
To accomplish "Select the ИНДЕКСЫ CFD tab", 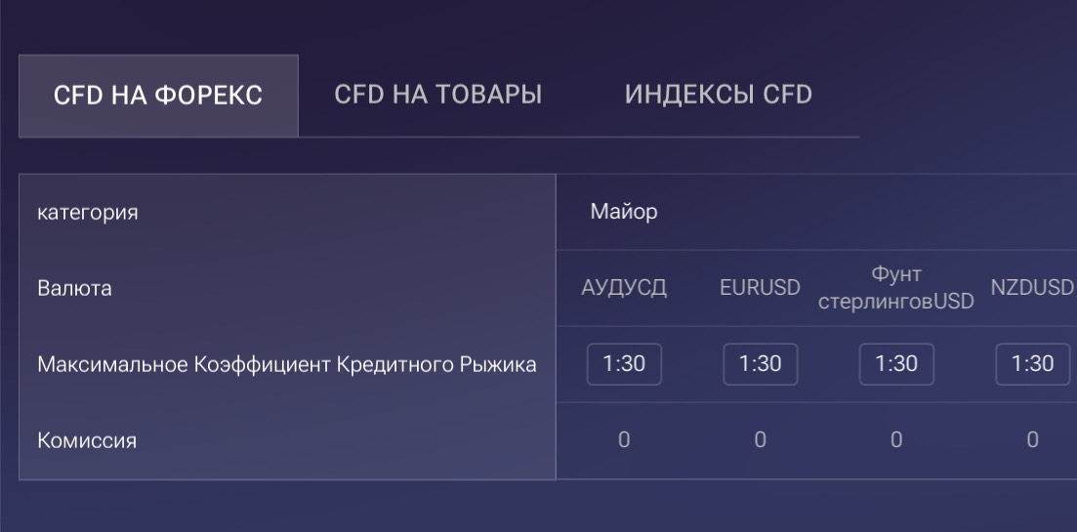I will [718, 96].
